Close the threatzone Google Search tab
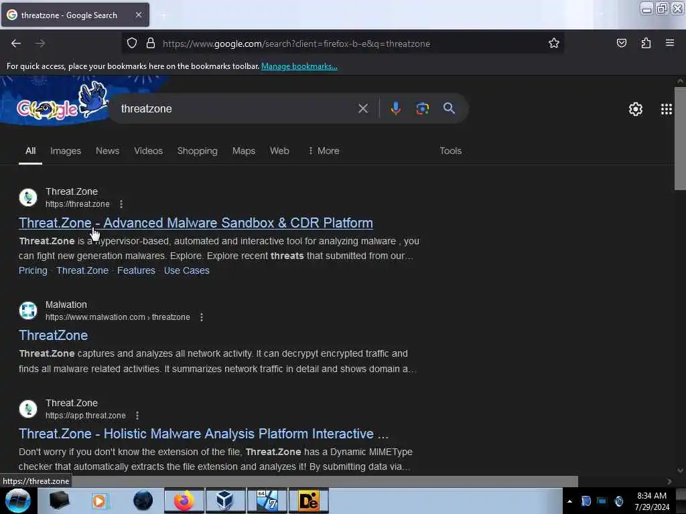This screenshot has height=514, width=686. (x=138, y=15)
